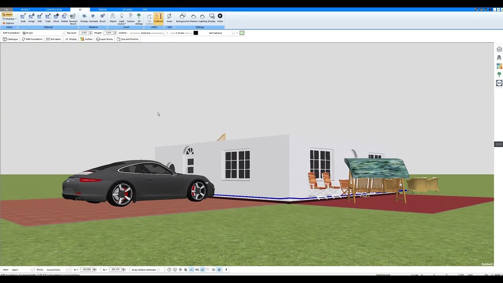The height and width of the screenshot is (283, 503).
Task: Click the Top Level value field
Action: [x=84, y=33]
